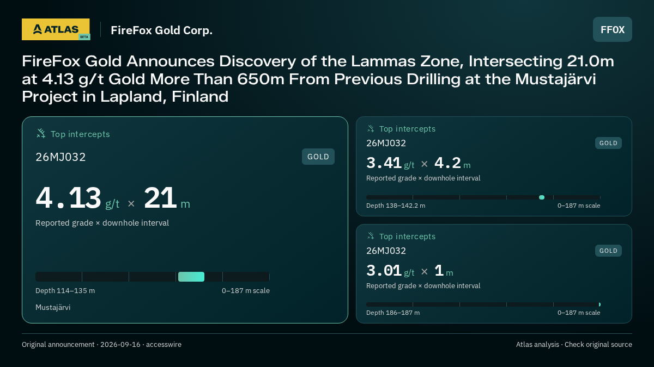
Task: Open the original announcement accesswire footer text
Action: point(101,345)
